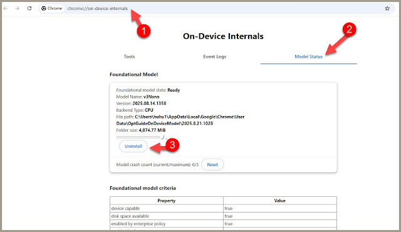401x232 pixels.
Task: Click the Chrome site info chip
Action: click(52, 8)
